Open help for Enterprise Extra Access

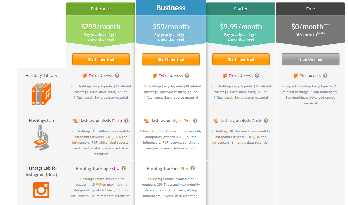(117, 76)
